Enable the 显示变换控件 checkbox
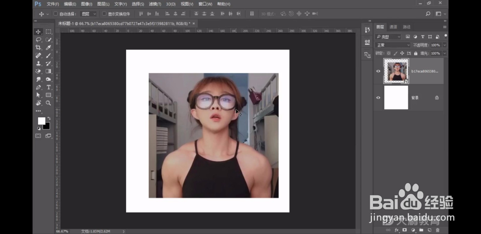The image size is (481, 234). [x=104, y=14]
